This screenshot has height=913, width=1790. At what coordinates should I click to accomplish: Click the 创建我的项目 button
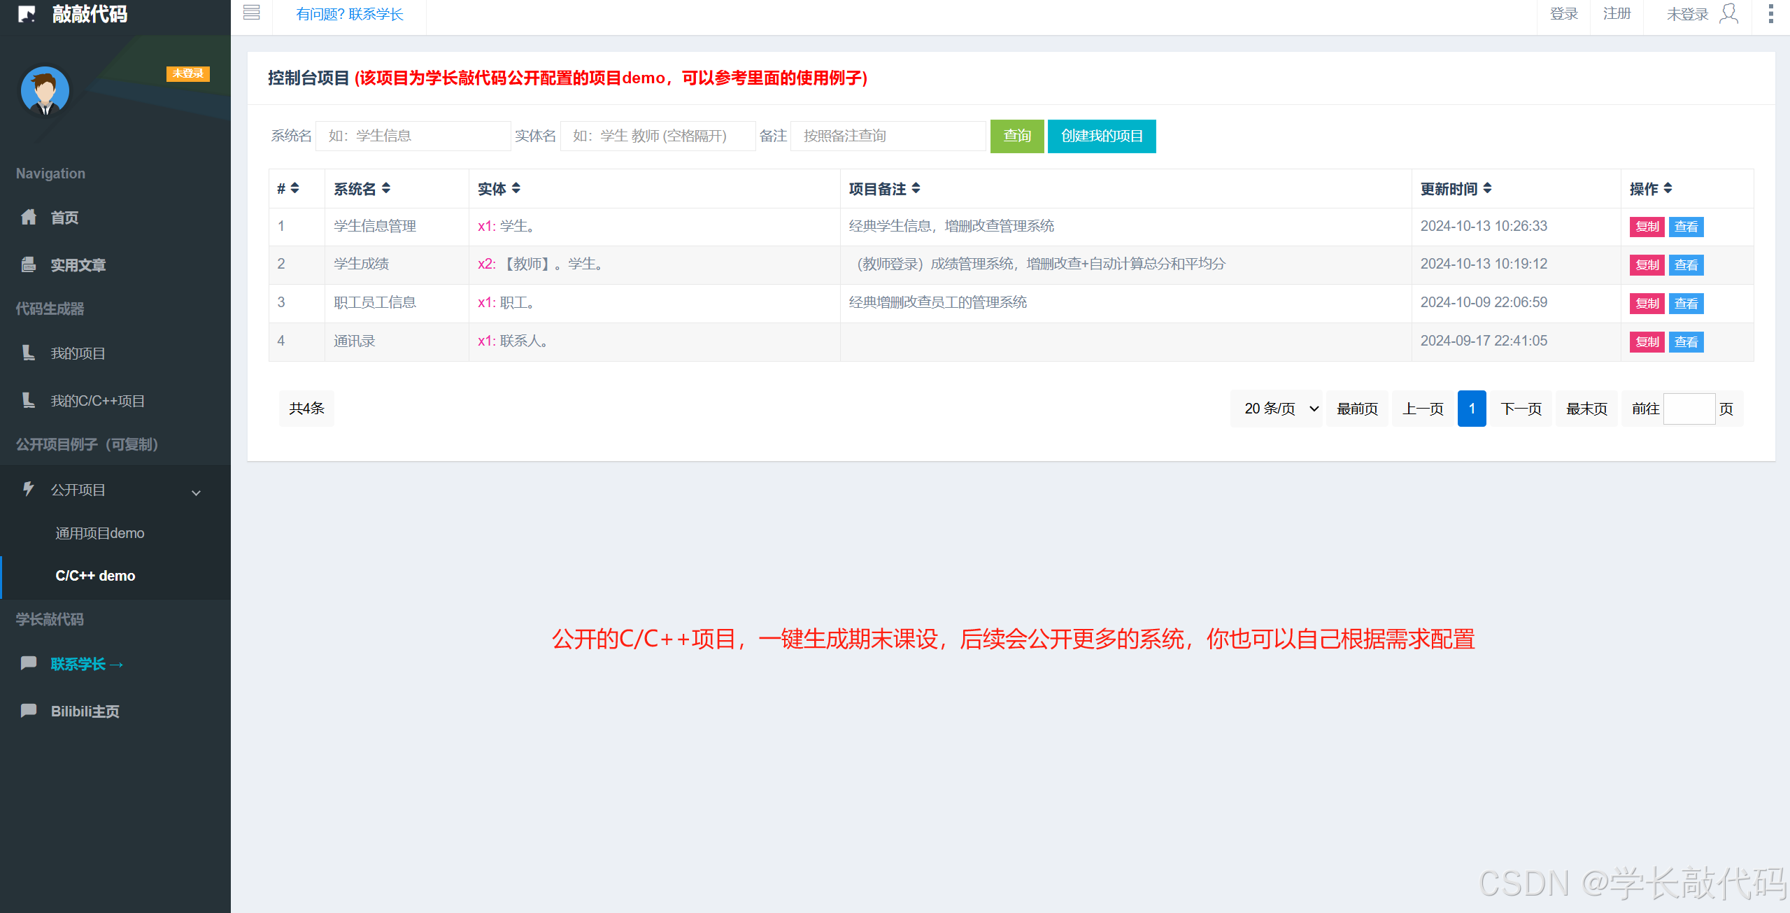(1101, 136)
